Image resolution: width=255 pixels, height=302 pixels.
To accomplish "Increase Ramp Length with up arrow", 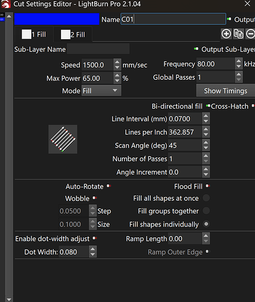I will pos(206,236).
